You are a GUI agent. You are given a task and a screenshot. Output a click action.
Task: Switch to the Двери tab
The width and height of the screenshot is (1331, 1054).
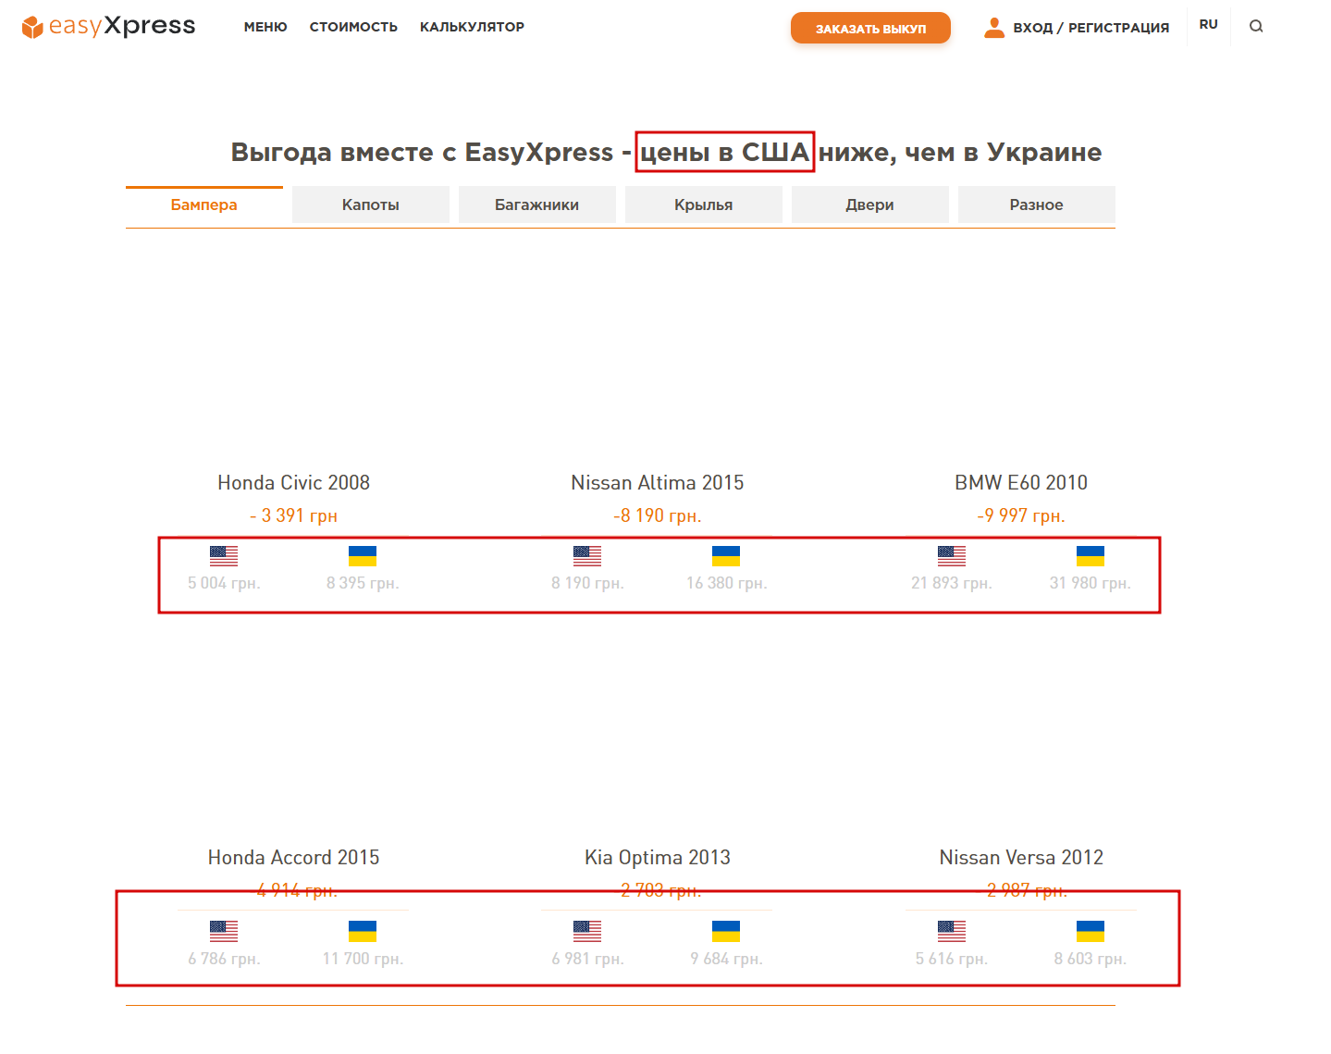pos(870,205)
